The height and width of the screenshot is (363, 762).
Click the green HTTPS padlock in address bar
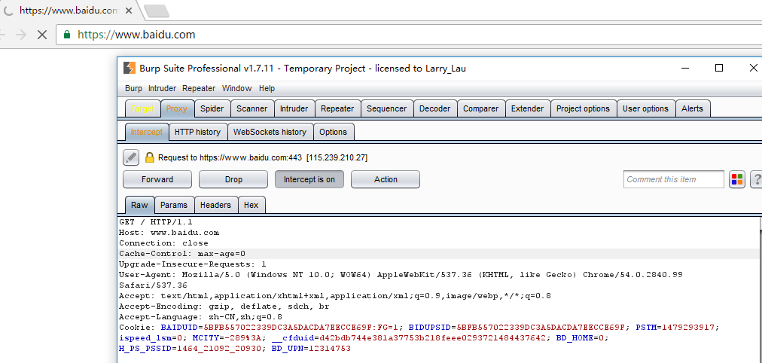point(67,35)
